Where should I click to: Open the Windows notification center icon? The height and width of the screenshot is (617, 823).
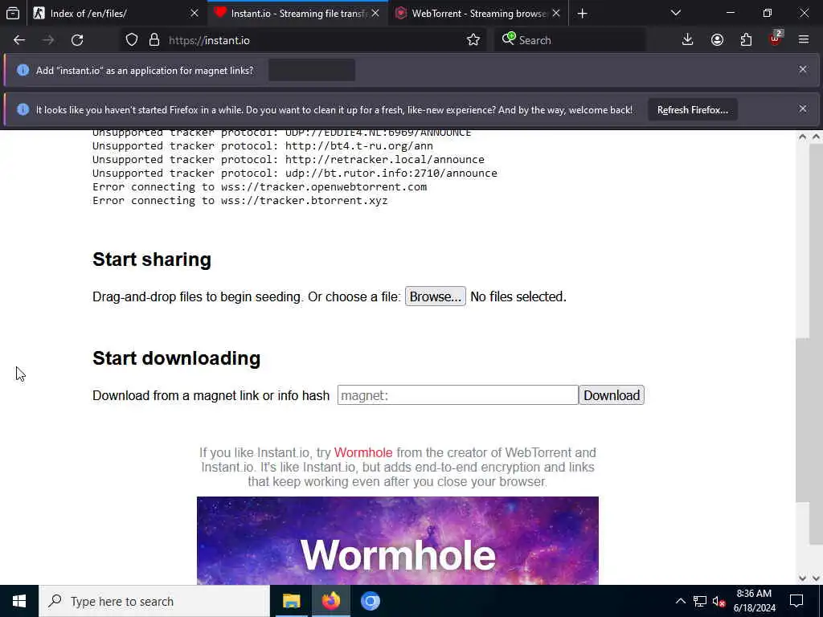point(796,601)
